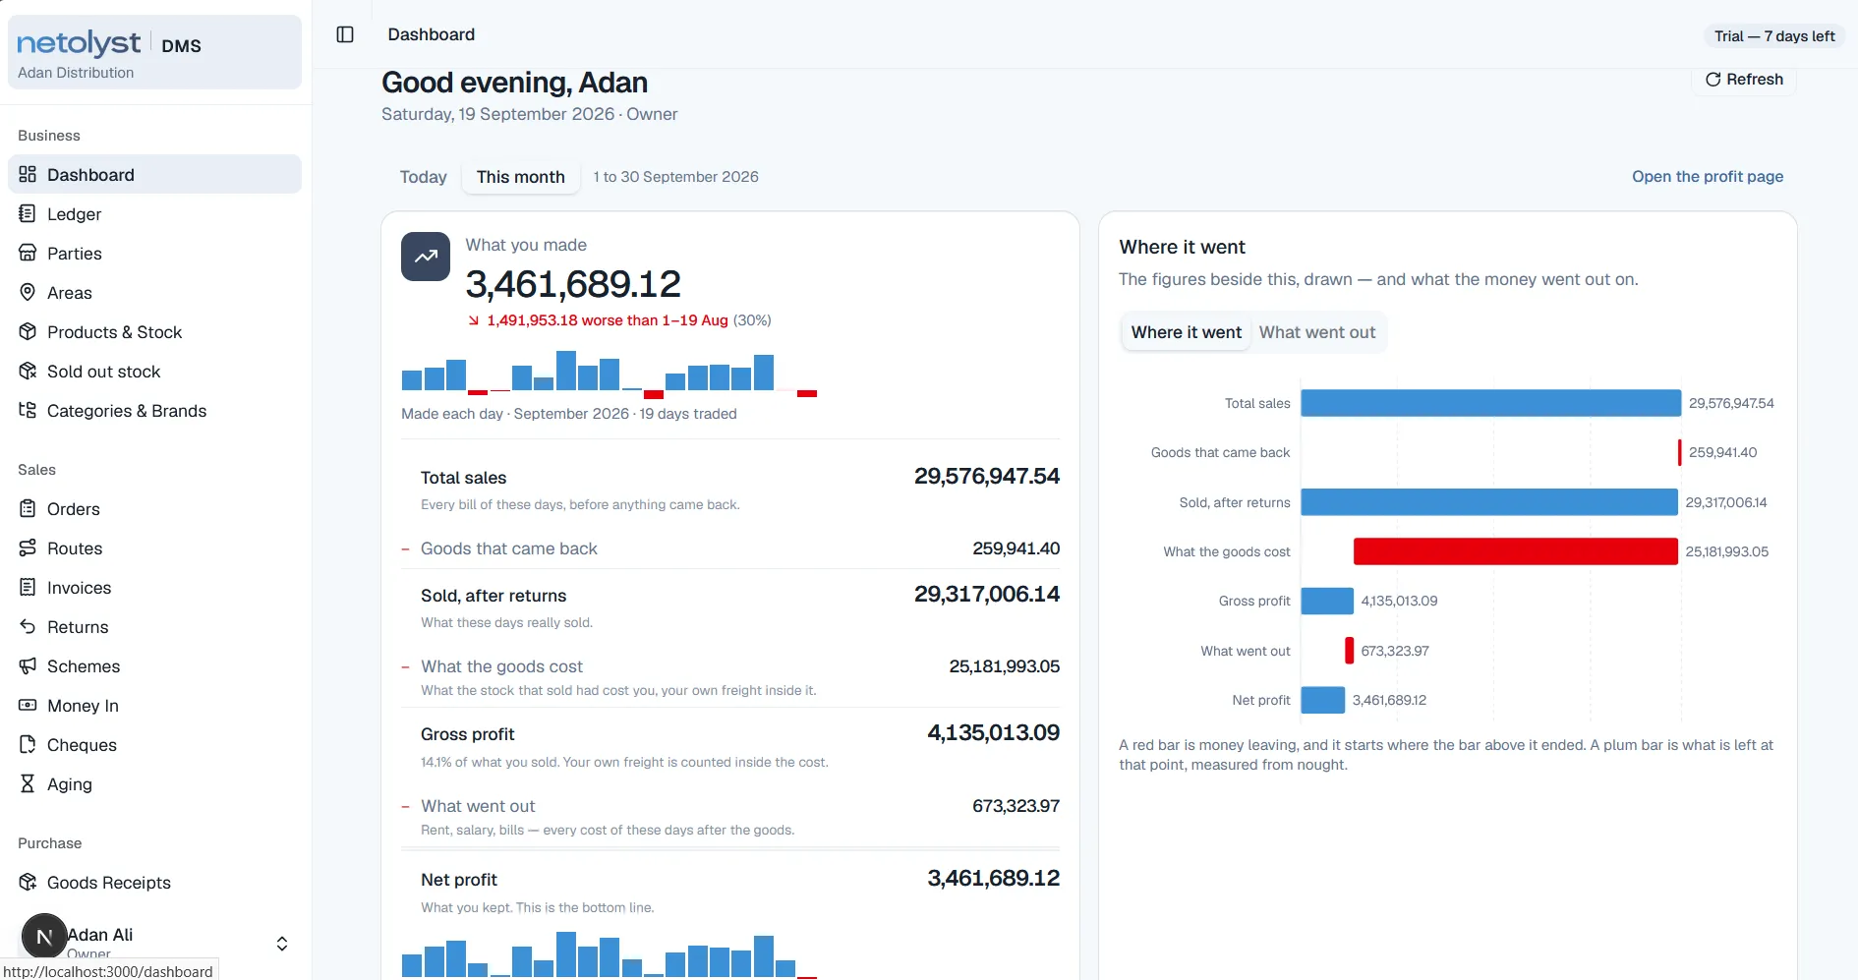Open the Returns arrow icon
This screenshot has height=980, width=1858.
coord(28,626)
